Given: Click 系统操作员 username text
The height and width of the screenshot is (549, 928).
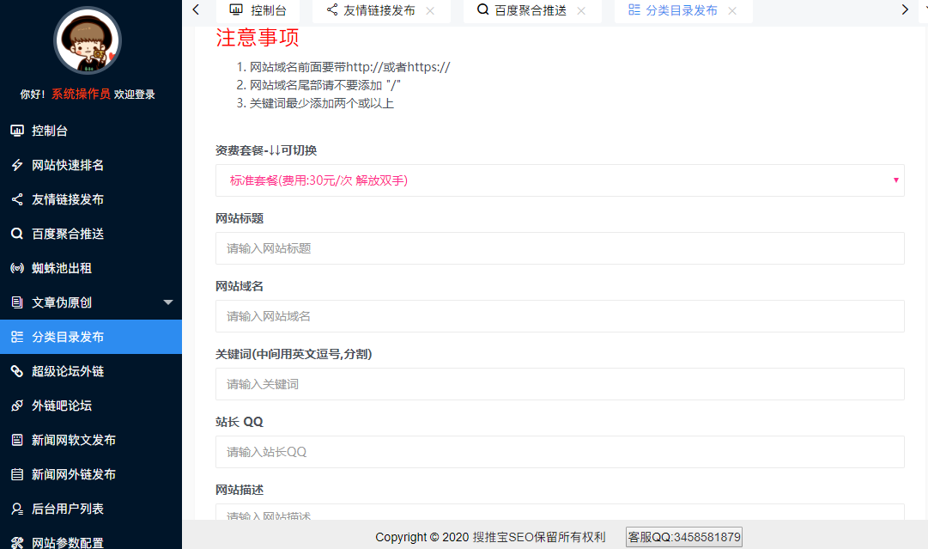Looking at the screenshot, I should click(81, 95).
